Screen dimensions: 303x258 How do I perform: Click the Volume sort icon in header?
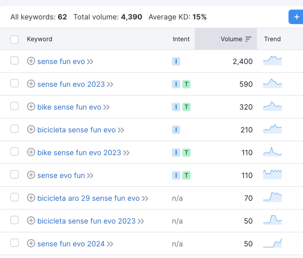pos(248,39)
